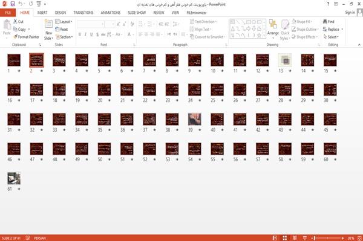Click the Clear Formatting icon
The height and width of the screenshot is (241, 363).
pyautogui.click(x=132, y=24)
